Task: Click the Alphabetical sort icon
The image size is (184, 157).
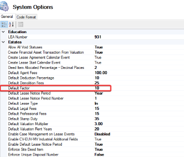Action: (11, 24)
